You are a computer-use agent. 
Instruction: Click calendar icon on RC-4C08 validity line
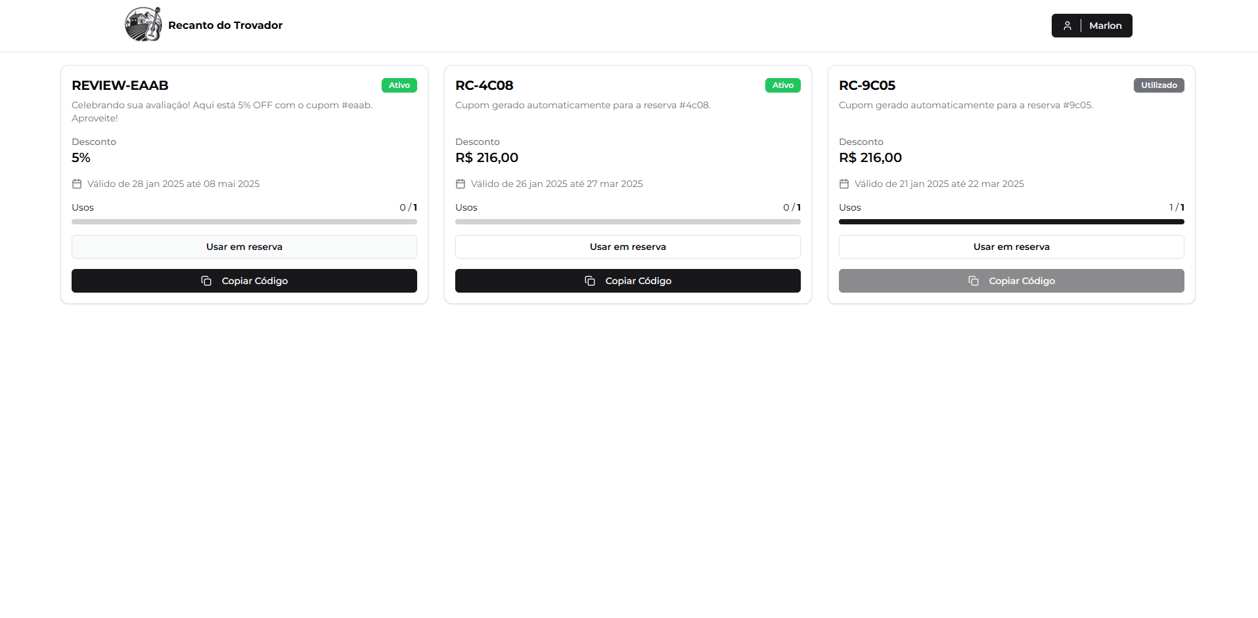[461, 184]
